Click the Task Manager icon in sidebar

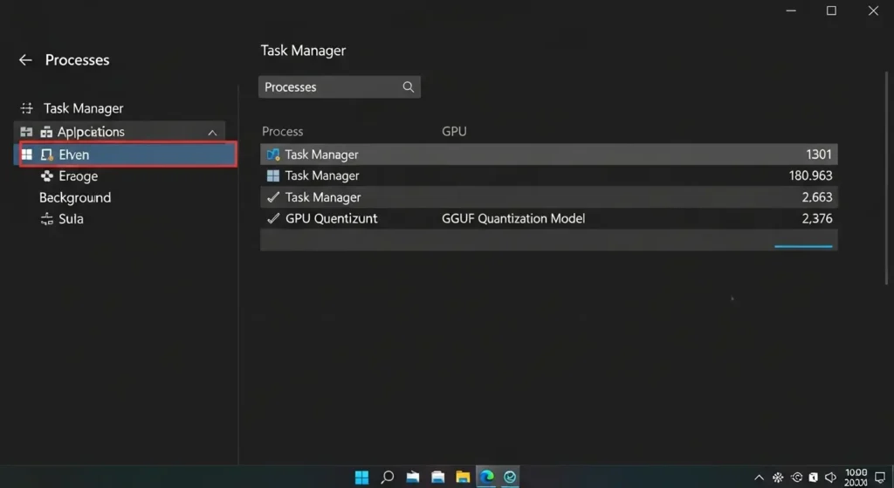tap(26, 108)
